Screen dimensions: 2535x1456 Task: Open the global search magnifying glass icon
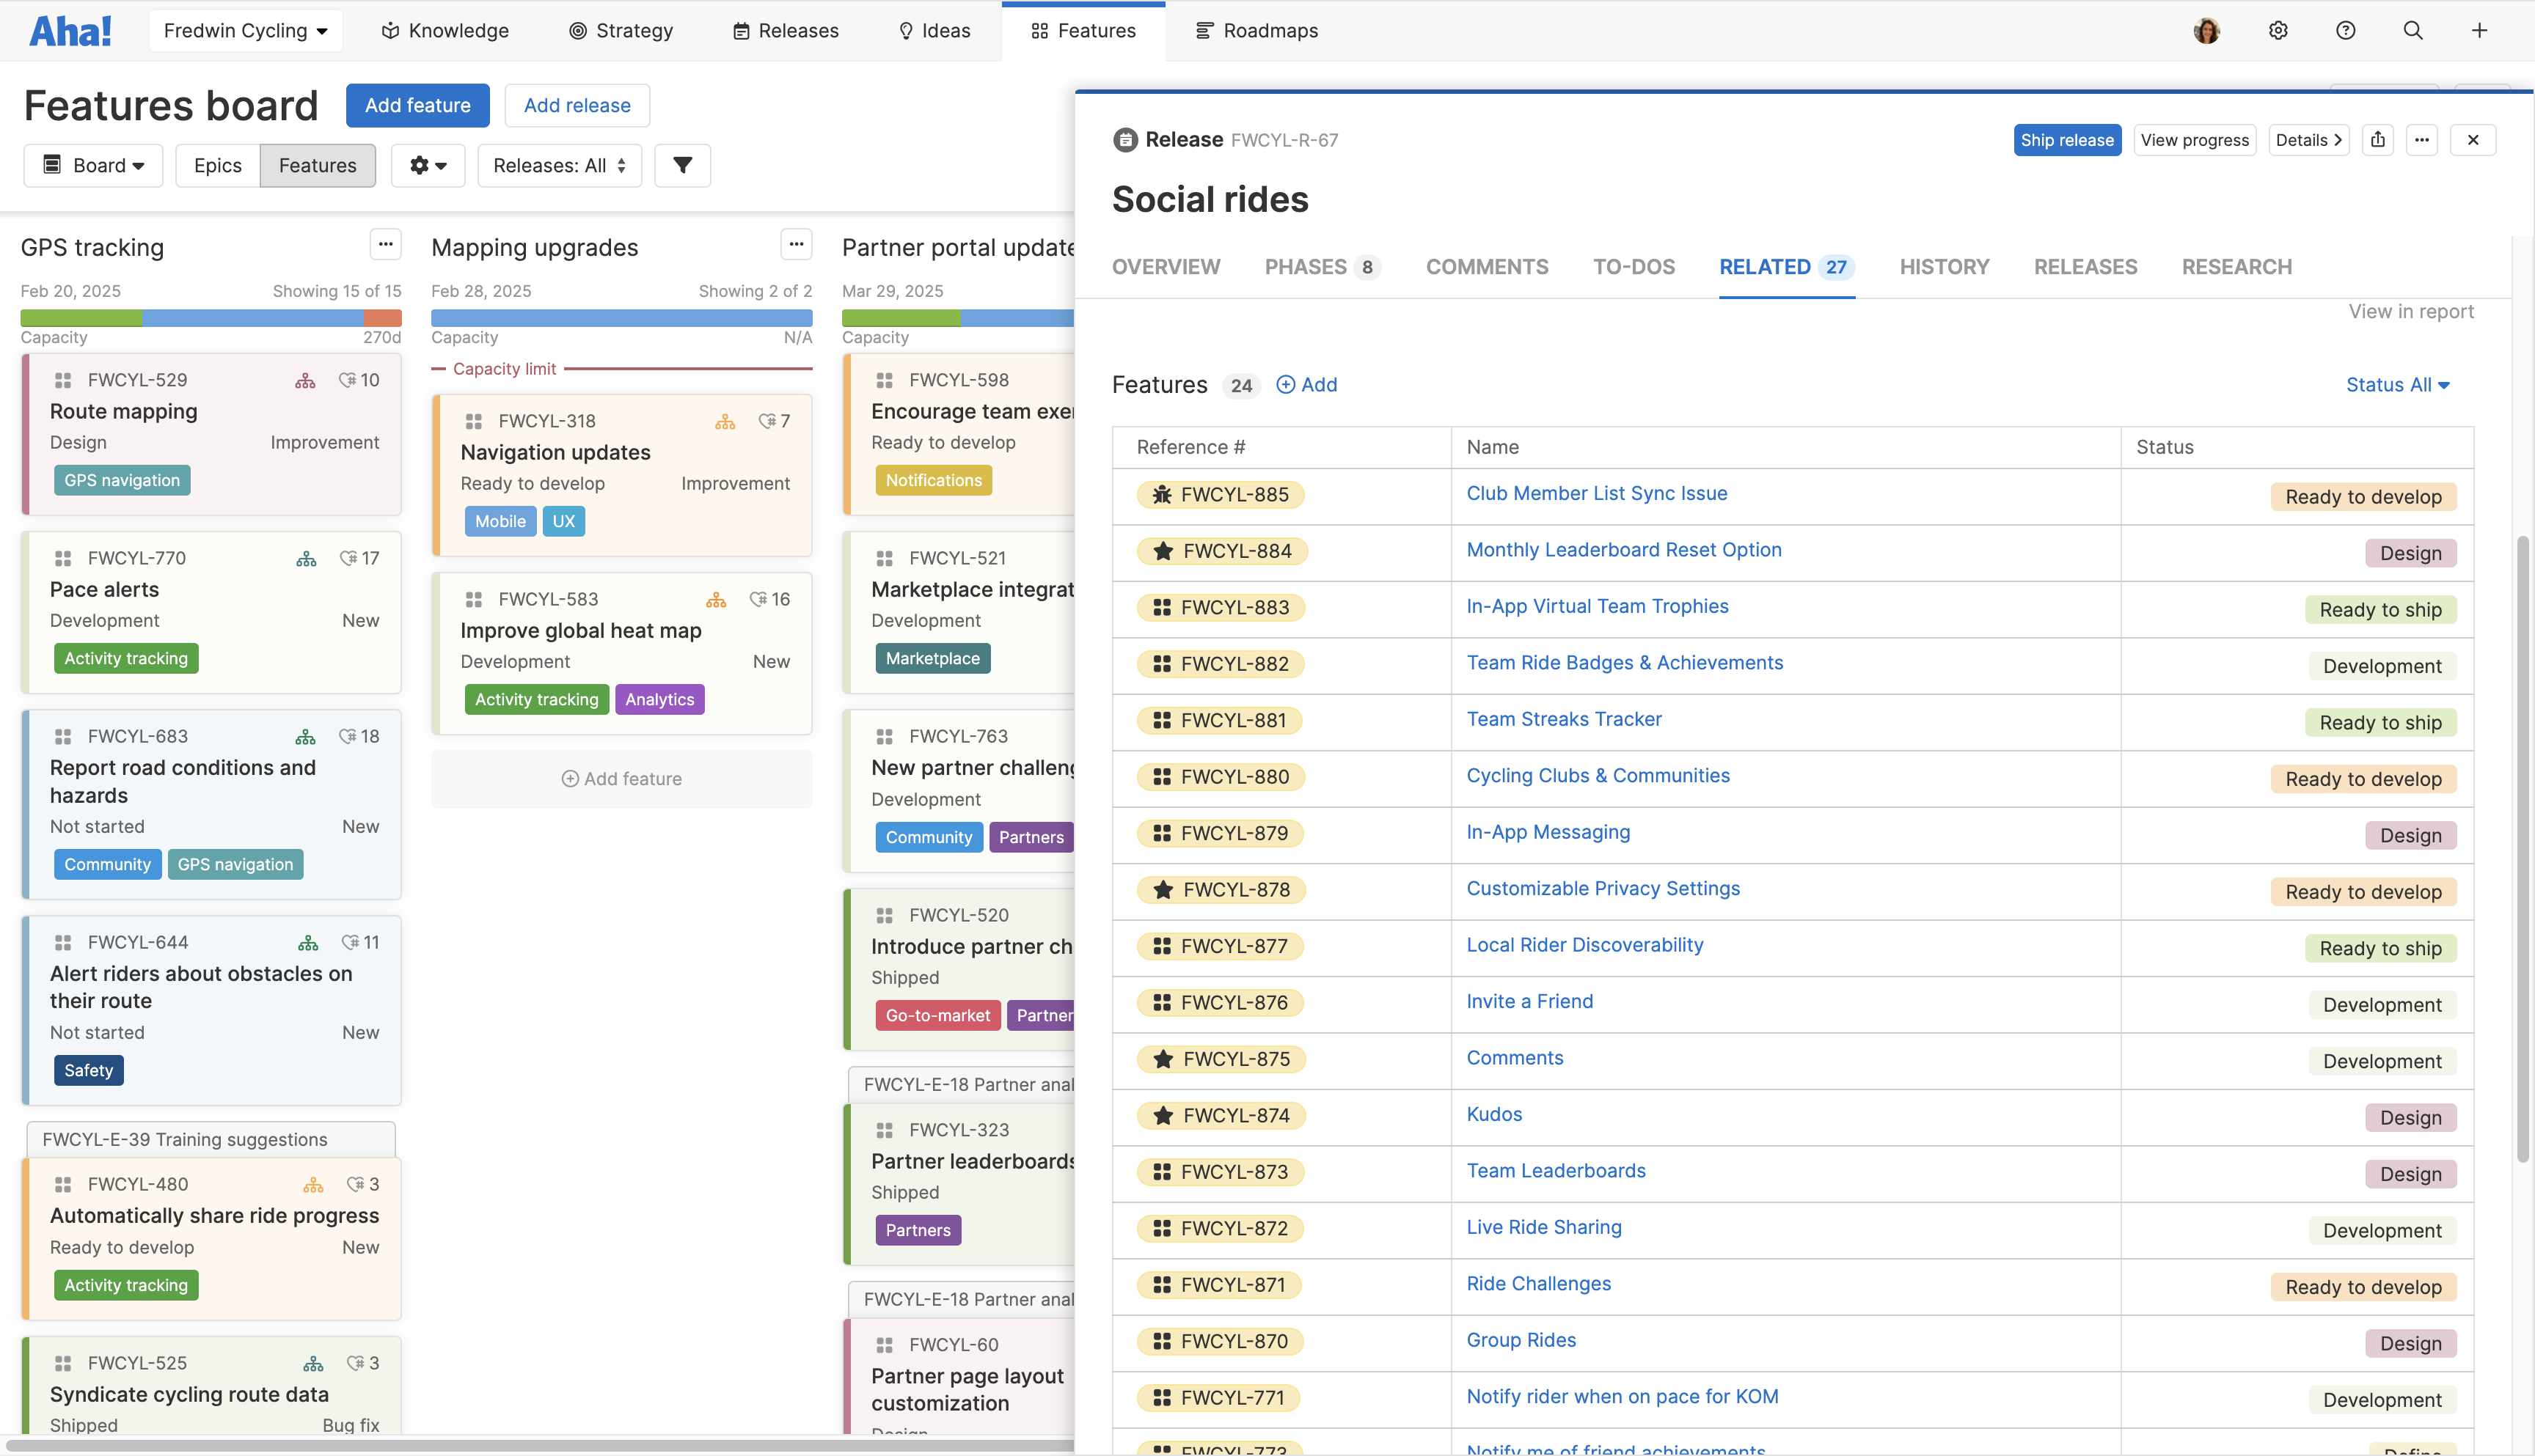coord(2412,30)
